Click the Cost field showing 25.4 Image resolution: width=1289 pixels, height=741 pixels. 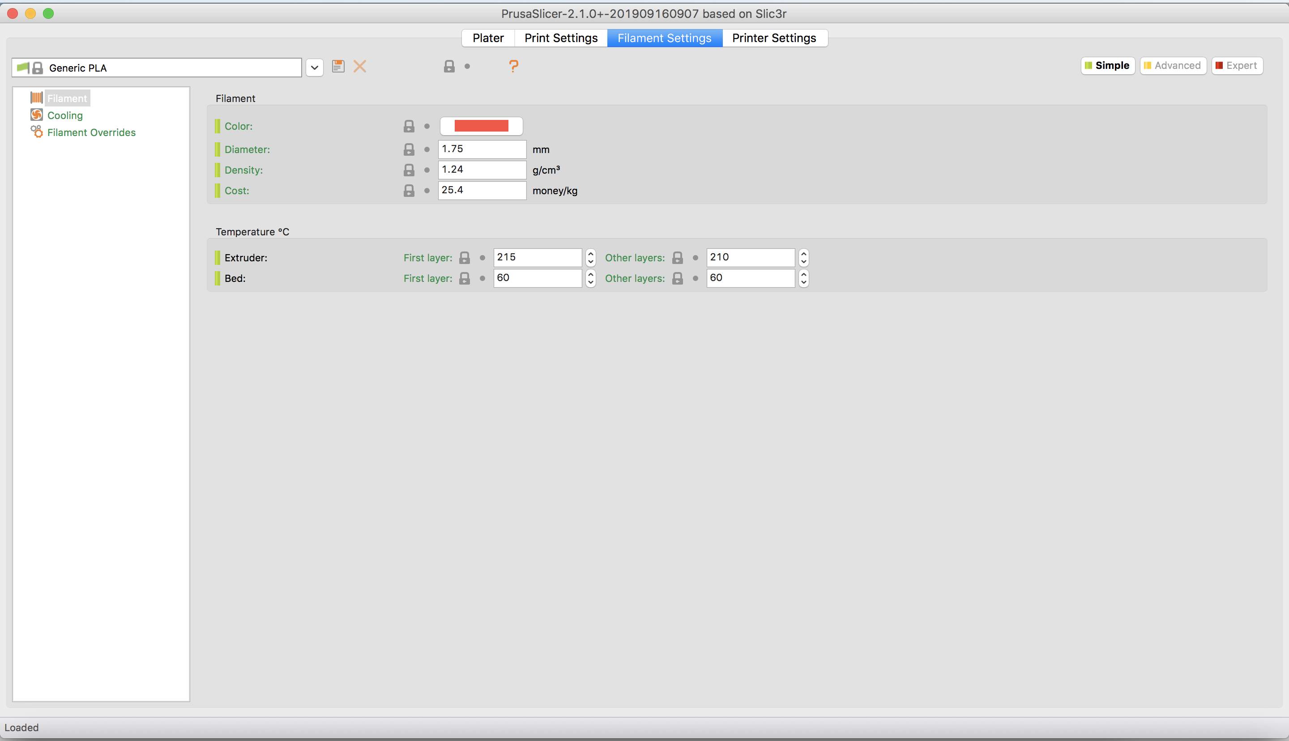(x=482, y=190)
